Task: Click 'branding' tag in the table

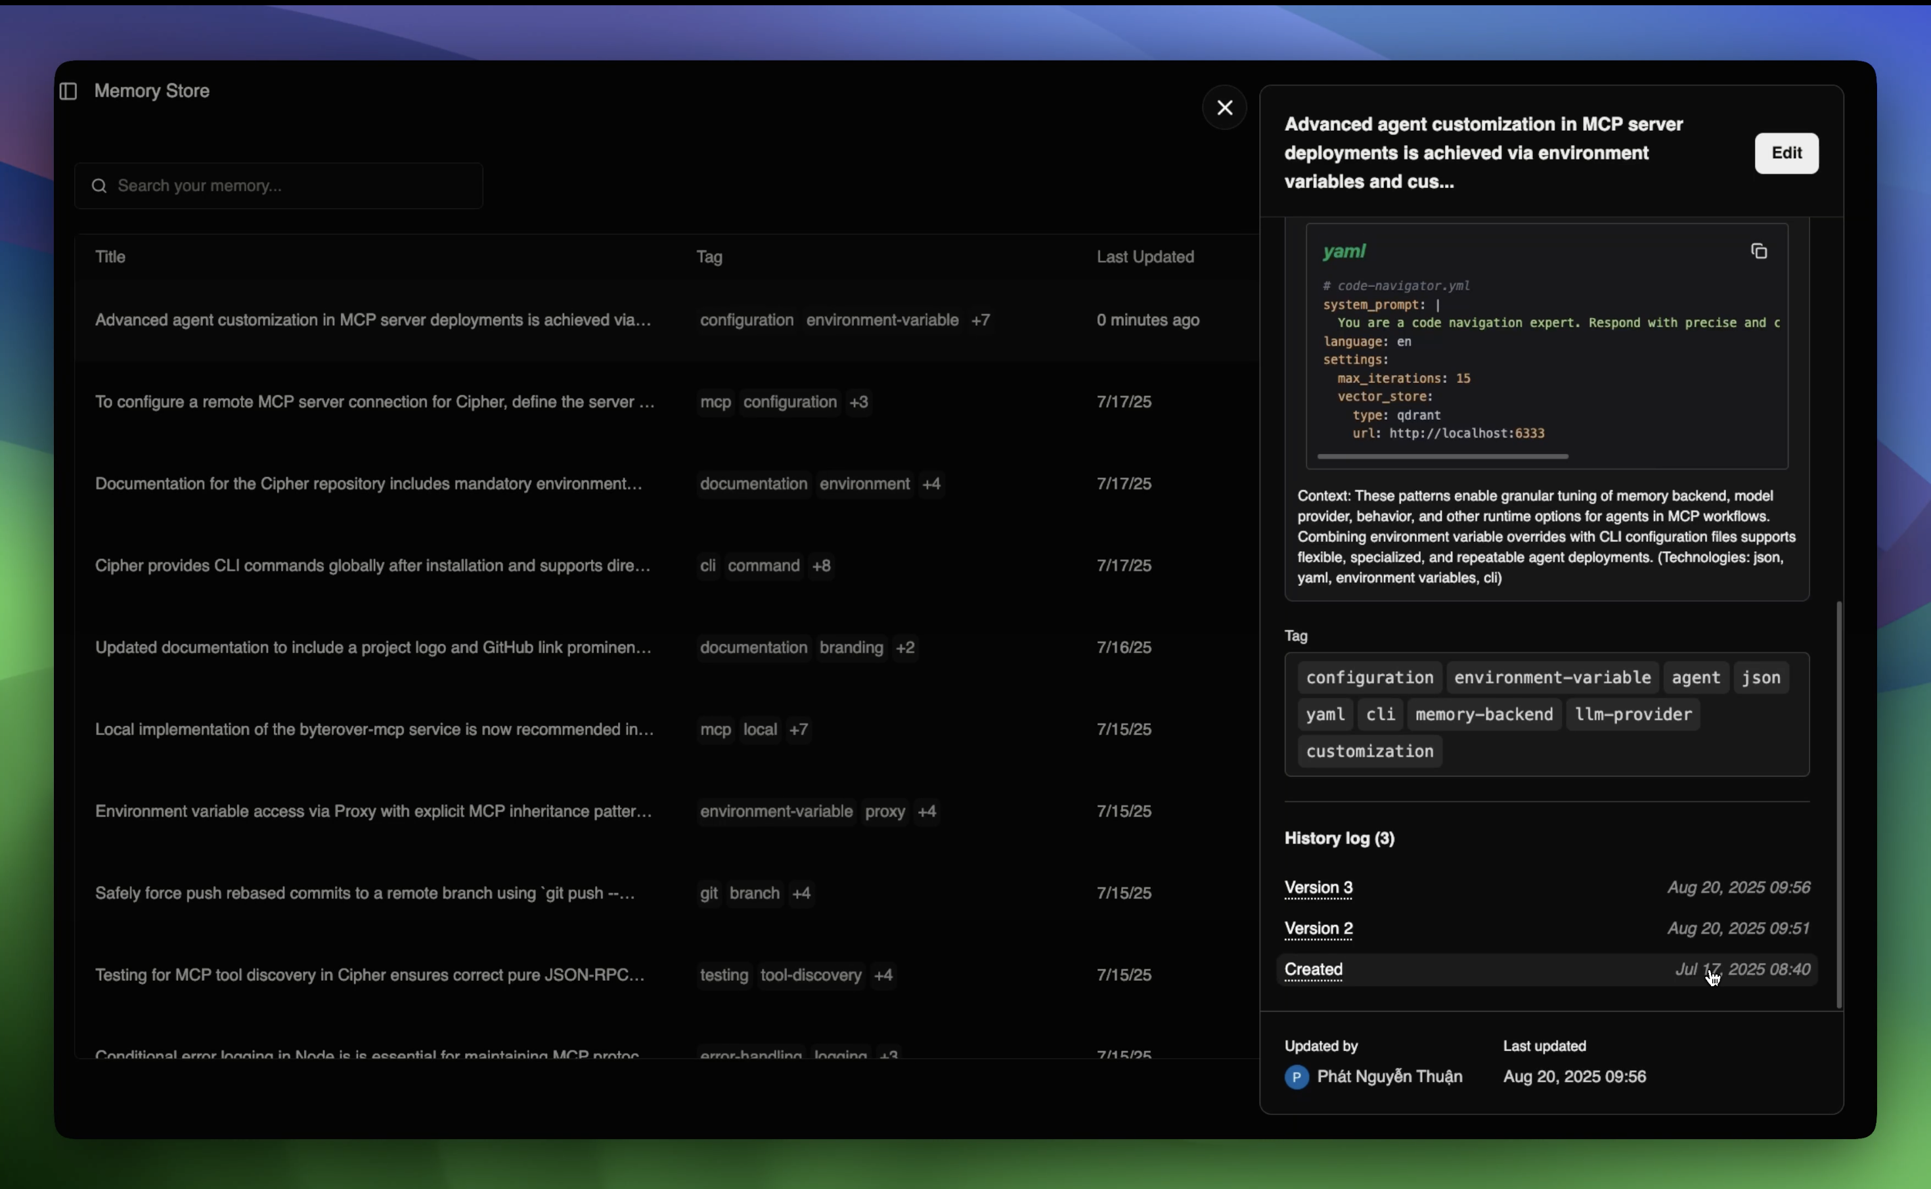Action: pos(851,647)
